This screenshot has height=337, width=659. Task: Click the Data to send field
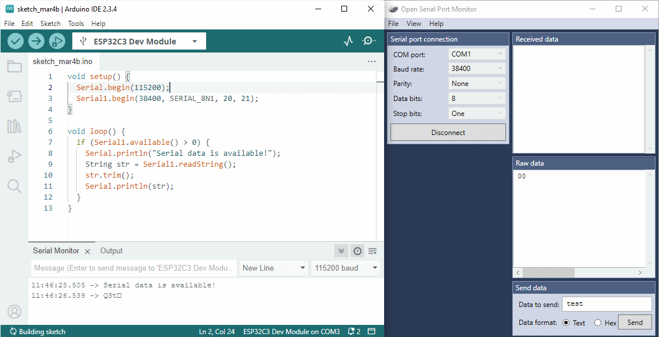[606, 304]
